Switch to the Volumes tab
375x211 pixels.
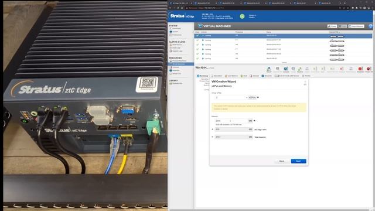point(254,76)
